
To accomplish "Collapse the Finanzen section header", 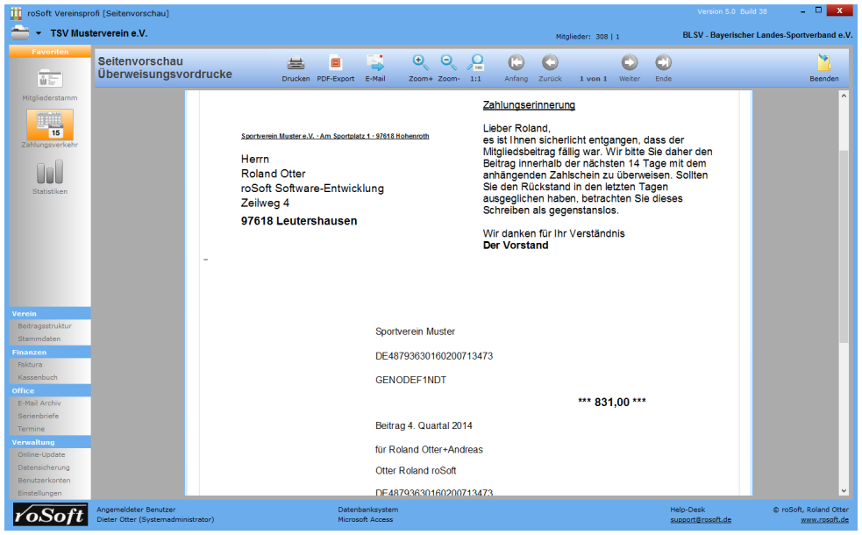I will pyautogui.click(x=49, y=352).
